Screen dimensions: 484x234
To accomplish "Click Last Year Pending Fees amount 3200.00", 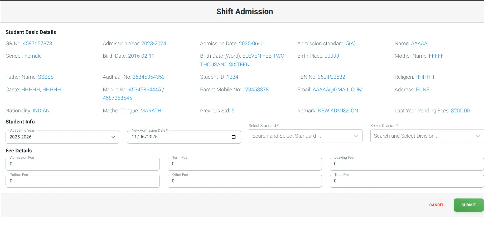I will [460, 111].
